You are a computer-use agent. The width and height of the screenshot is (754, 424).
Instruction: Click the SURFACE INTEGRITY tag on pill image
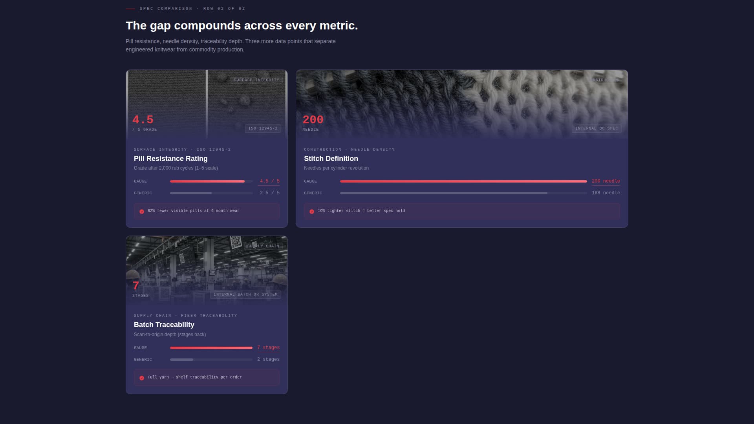coord(256,80)
